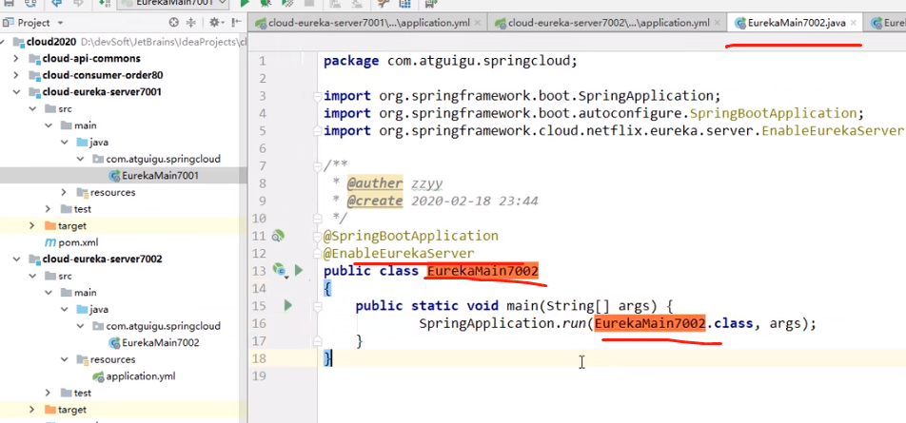Viewport: 906px width, 423px height.
Task: Click the Spring leaf icon beside application.yml in tree
Action: [x=98, y=376]
